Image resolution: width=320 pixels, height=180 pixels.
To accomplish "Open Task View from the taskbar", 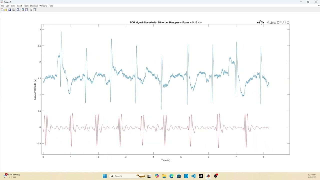I will point(149,176).
